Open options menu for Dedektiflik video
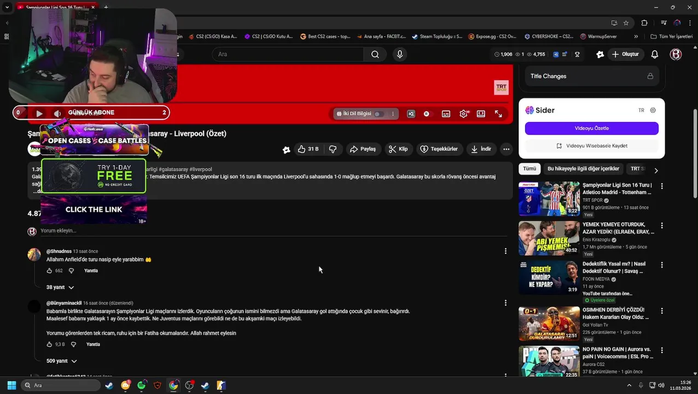Image resolution: width=698 pixels, height=394 pixels. tap(662, 265)
